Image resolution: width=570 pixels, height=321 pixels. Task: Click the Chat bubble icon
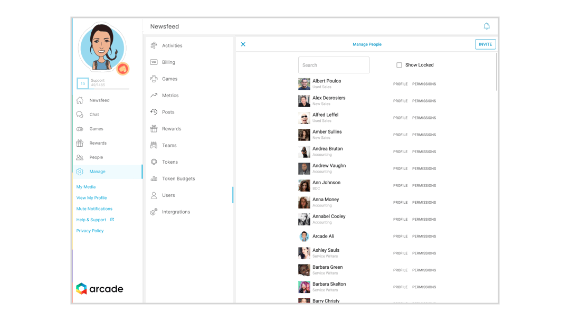point(80,115)
